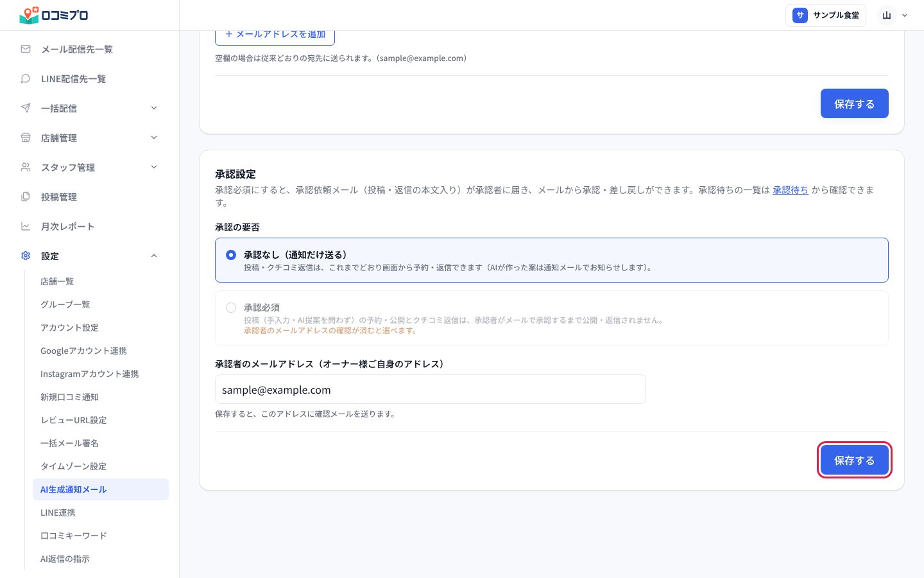
Task: Click the paper plane icon beside 一括配信
Action: pyautogui.click(x=26, y=108)
